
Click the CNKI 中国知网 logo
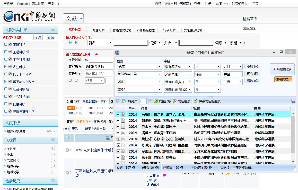[29, 16]
